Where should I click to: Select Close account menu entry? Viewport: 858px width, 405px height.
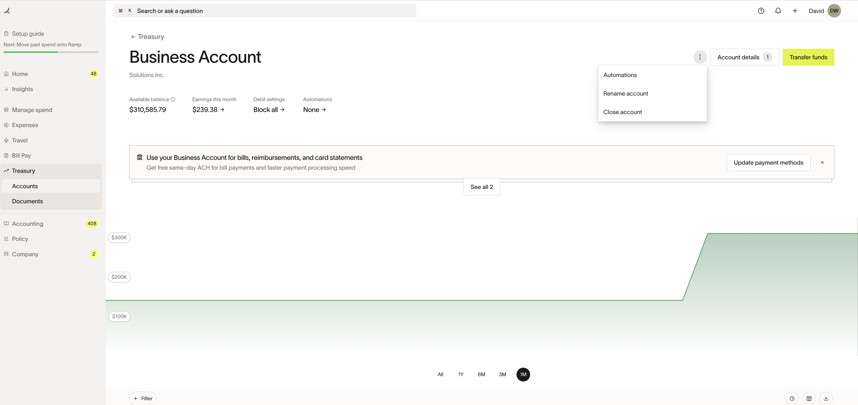(x=622, y=112)
